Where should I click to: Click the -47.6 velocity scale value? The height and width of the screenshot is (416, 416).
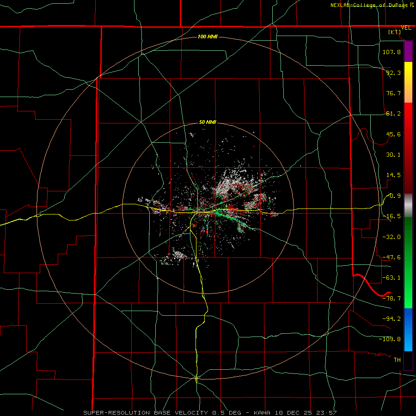tap(392, 257)
